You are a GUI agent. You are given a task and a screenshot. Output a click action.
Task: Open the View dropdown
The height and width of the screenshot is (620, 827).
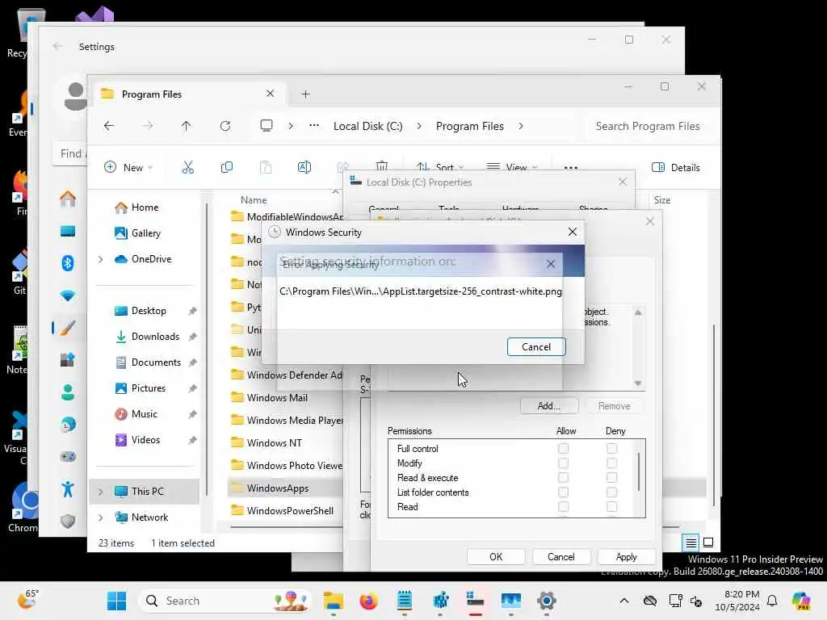(x=511, y=168)
